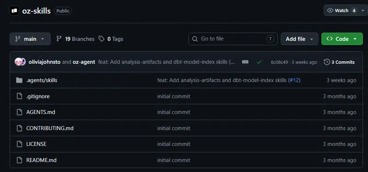Open the initial commit link for README.md

point(174,160)
